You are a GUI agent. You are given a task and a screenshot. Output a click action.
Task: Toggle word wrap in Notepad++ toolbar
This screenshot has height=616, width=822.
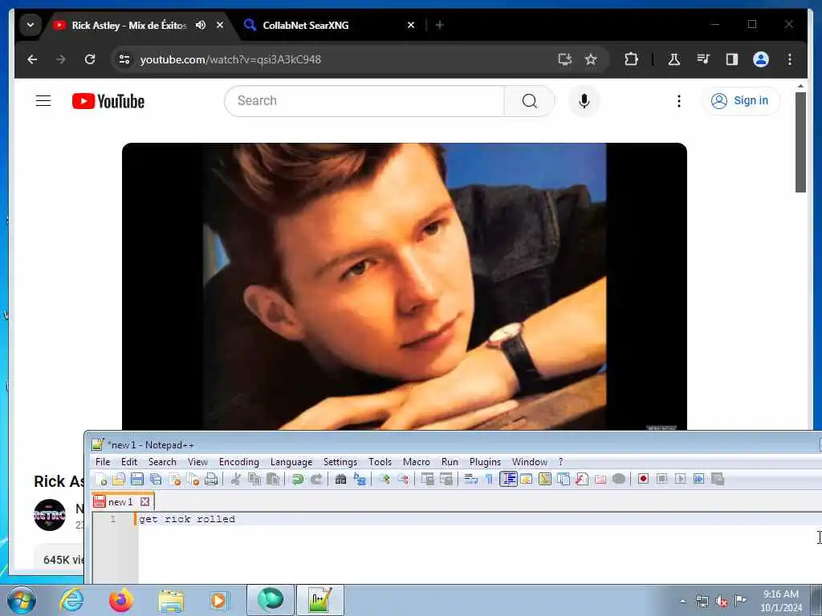pos(470,479)
